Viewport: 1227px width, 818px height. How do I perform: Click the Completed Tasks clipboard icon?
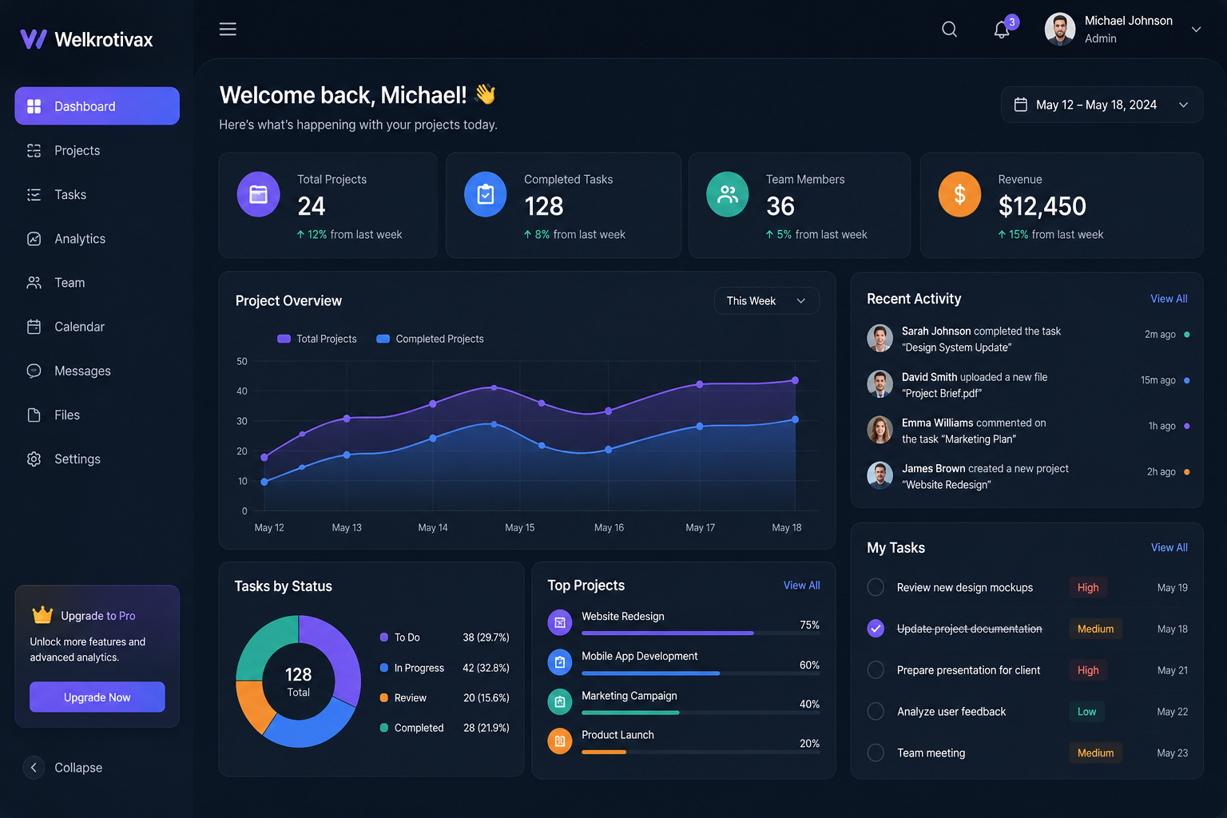tap(486, 194)
